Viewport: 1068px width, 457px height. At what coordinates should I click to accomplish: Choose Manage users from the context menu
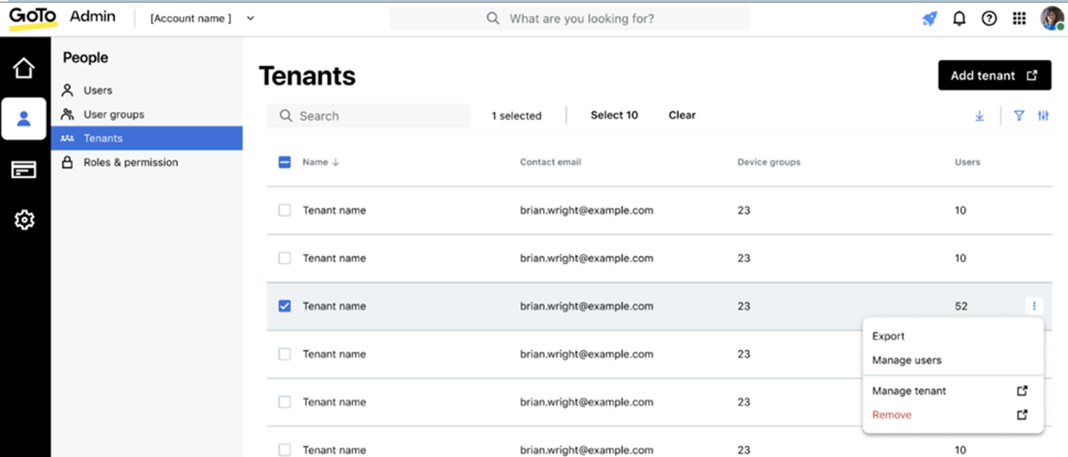(906, 360)
